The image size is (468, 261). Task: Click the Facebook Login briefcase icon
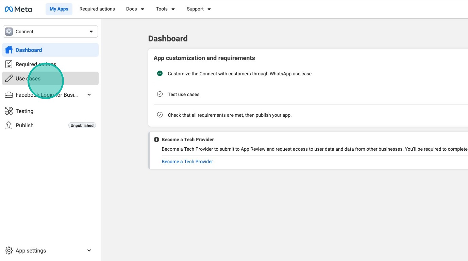point(9,95)
